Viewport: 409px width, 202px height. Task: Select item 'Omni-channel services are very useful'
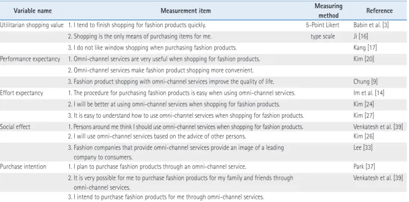pyautogui.click(x=164, y=59)
